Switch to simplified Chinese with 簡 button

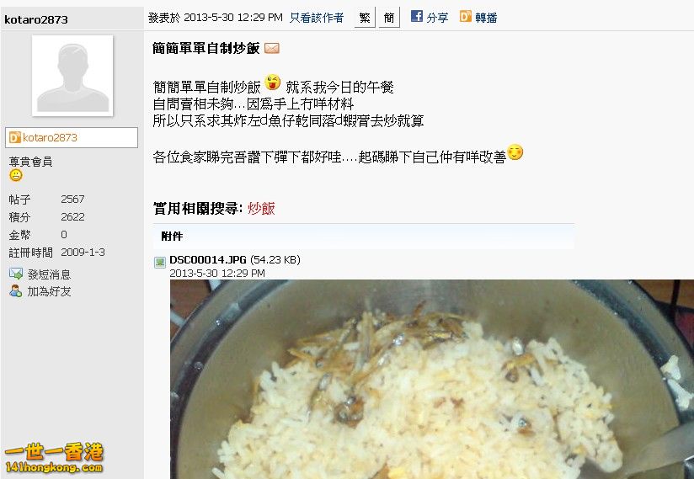coord(389,17)
